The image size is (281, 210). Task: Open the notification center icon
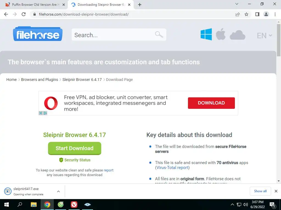pos(272,205)
